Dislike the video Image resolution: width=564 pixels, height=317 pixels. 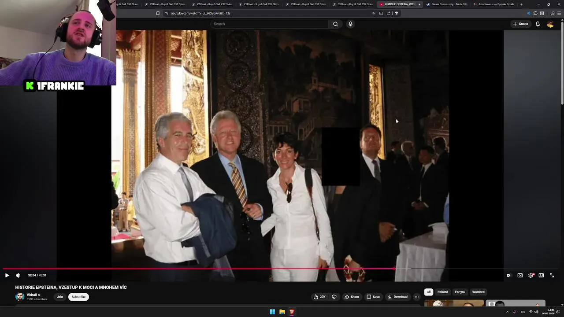[x=334, y=297]
